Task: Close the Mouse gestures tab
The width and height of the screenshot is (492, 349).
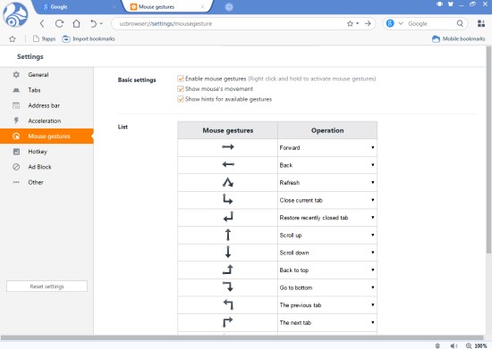Action: click(202, 6)
